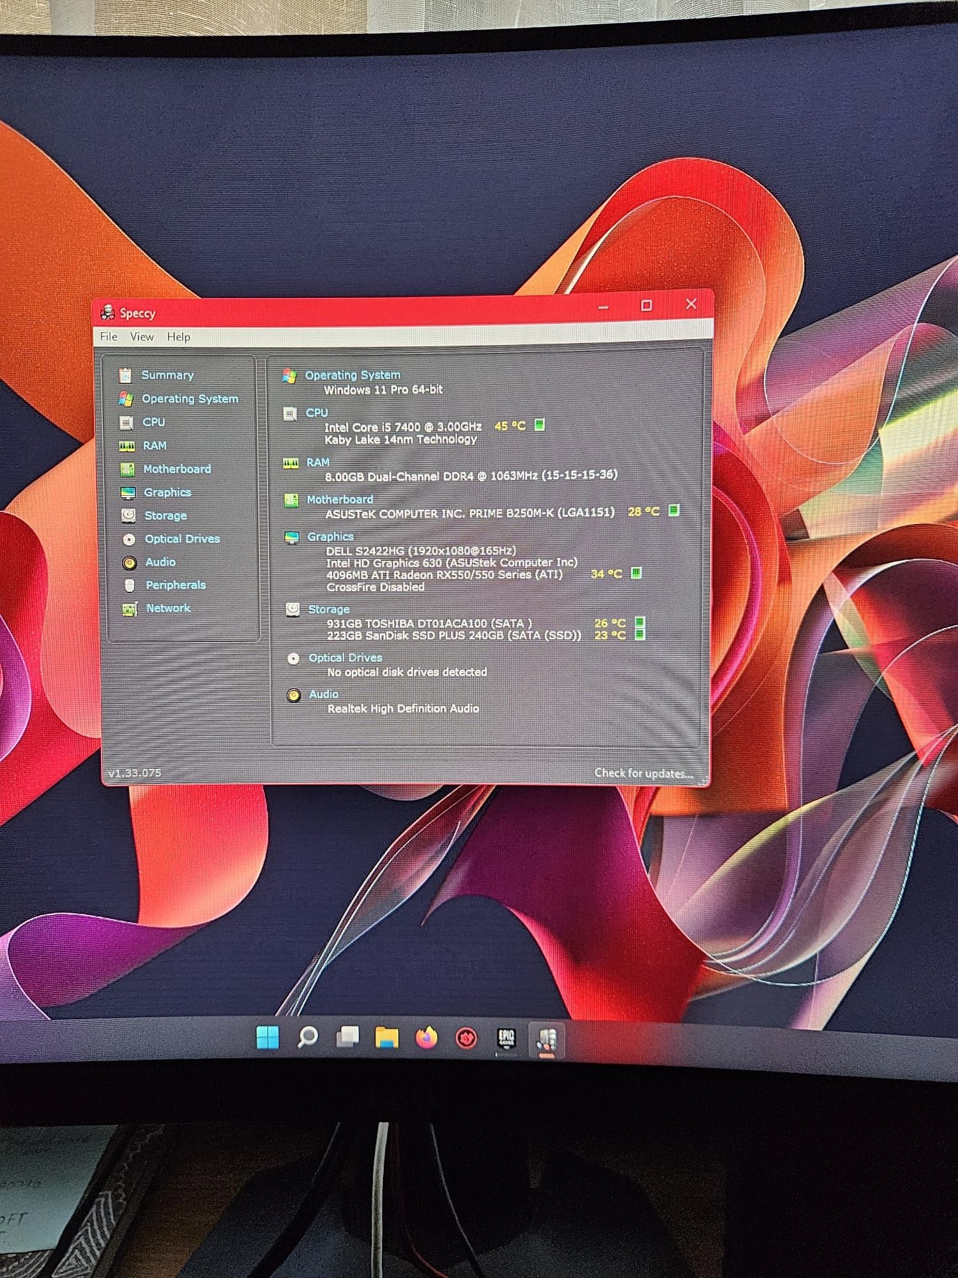Click Check for updates link
Image resolution: width=958 pixels, height=1278 pixels.
click(x=644, y=773)
